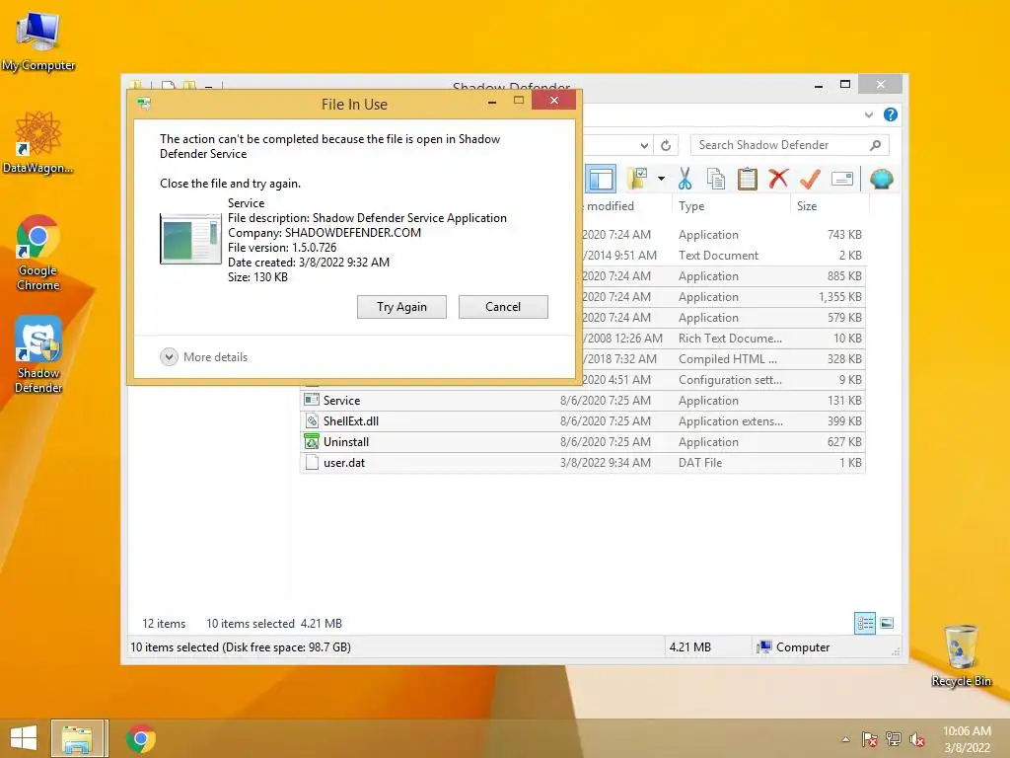Expand the ribbon chevron
Screen dimensions: 1010x758
868,114
